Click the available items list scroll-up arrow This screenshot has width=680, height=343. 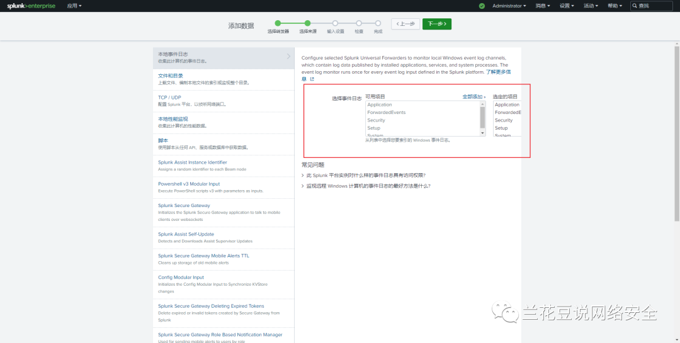(483, 104)
